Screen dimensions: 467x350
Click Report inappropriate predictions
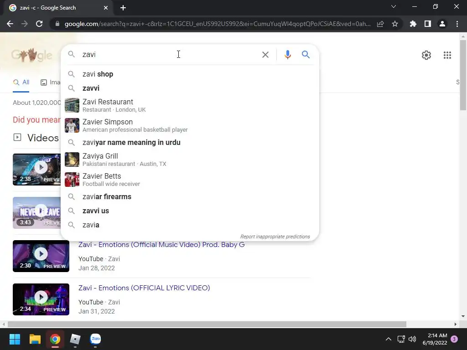coord(275,237)
